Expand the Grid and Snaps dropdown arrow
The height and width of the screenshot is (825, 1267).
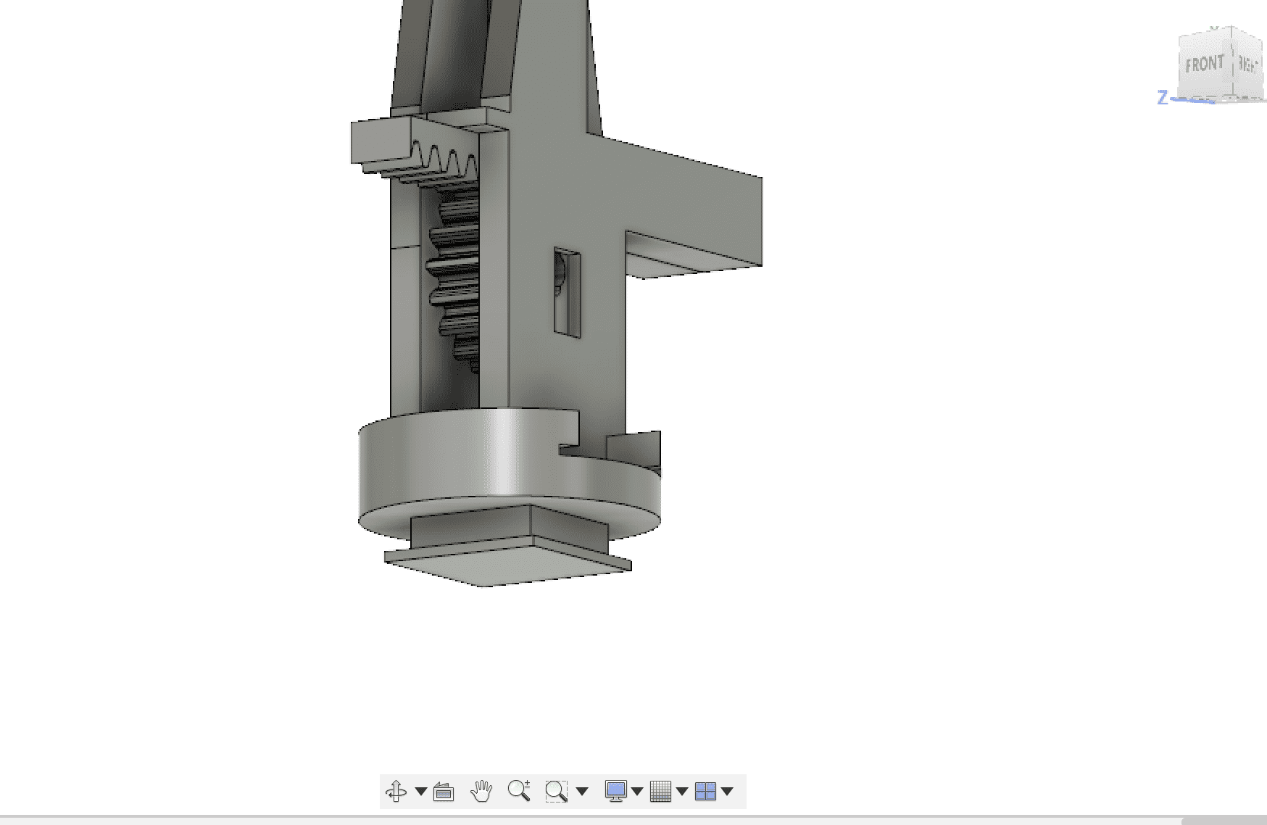pyautogui.click(x=682, y=791)
